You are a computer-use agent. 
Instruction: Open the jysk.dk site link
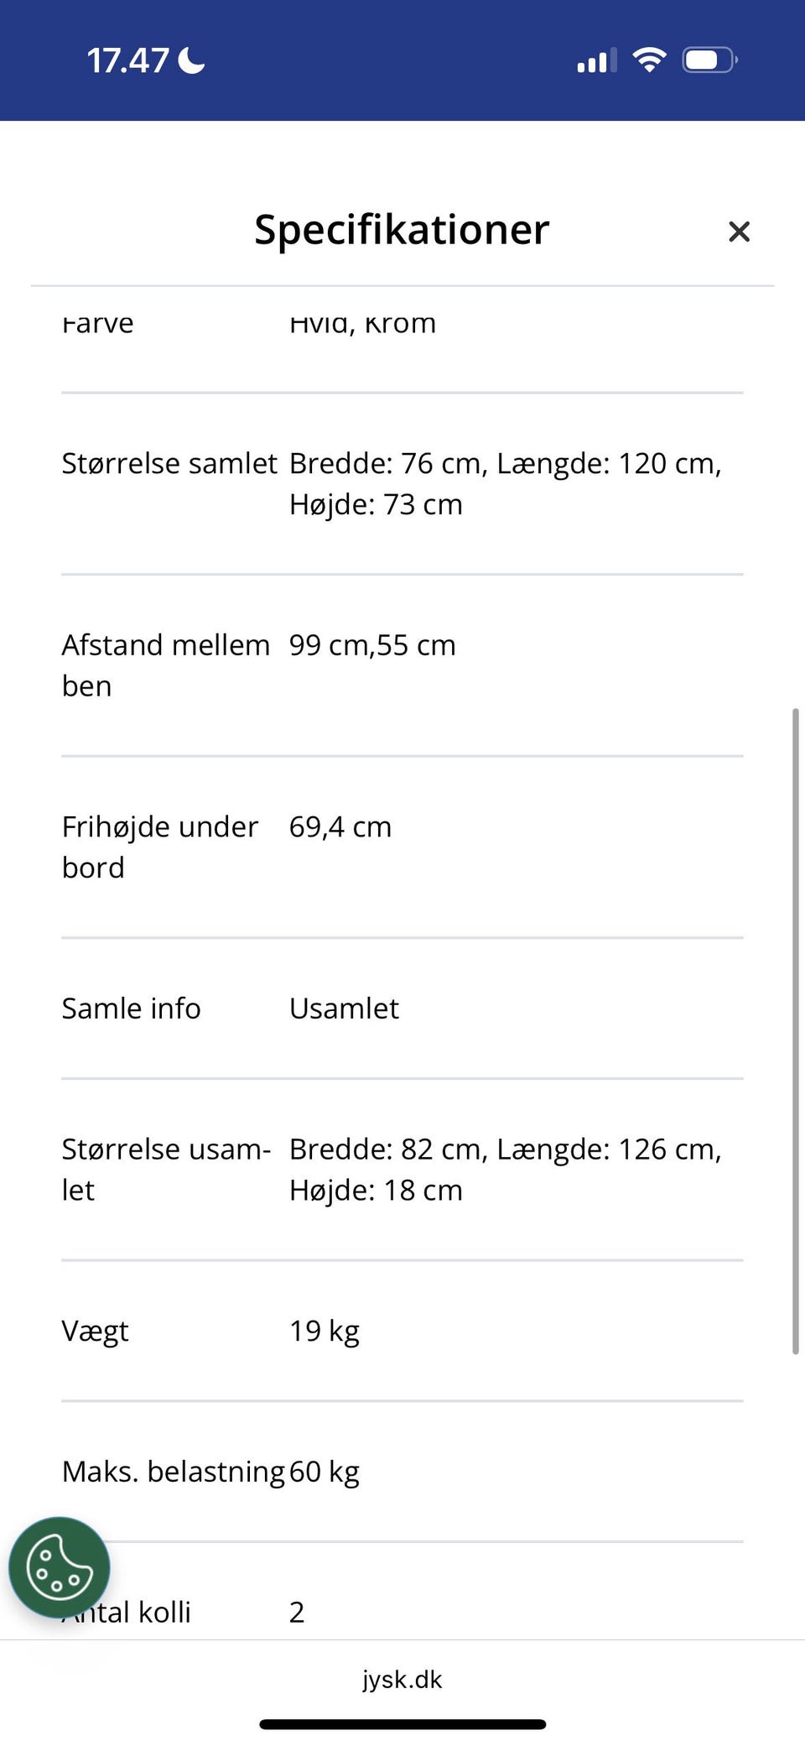[402, 1680]
